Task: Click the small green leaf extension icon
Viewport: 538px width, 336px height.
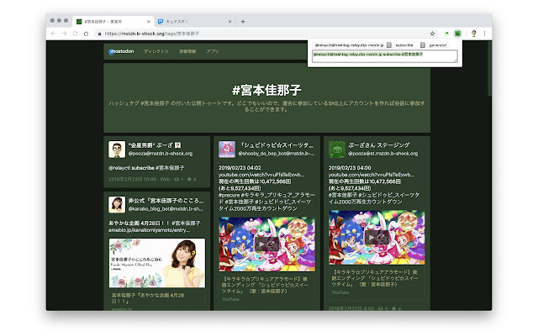Action: 446,34
